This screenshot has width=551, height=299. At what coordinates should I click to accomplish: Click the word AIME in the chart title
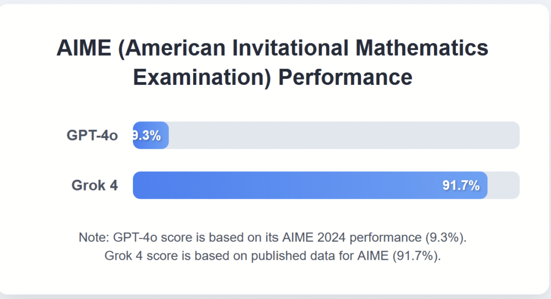(84, 48)
